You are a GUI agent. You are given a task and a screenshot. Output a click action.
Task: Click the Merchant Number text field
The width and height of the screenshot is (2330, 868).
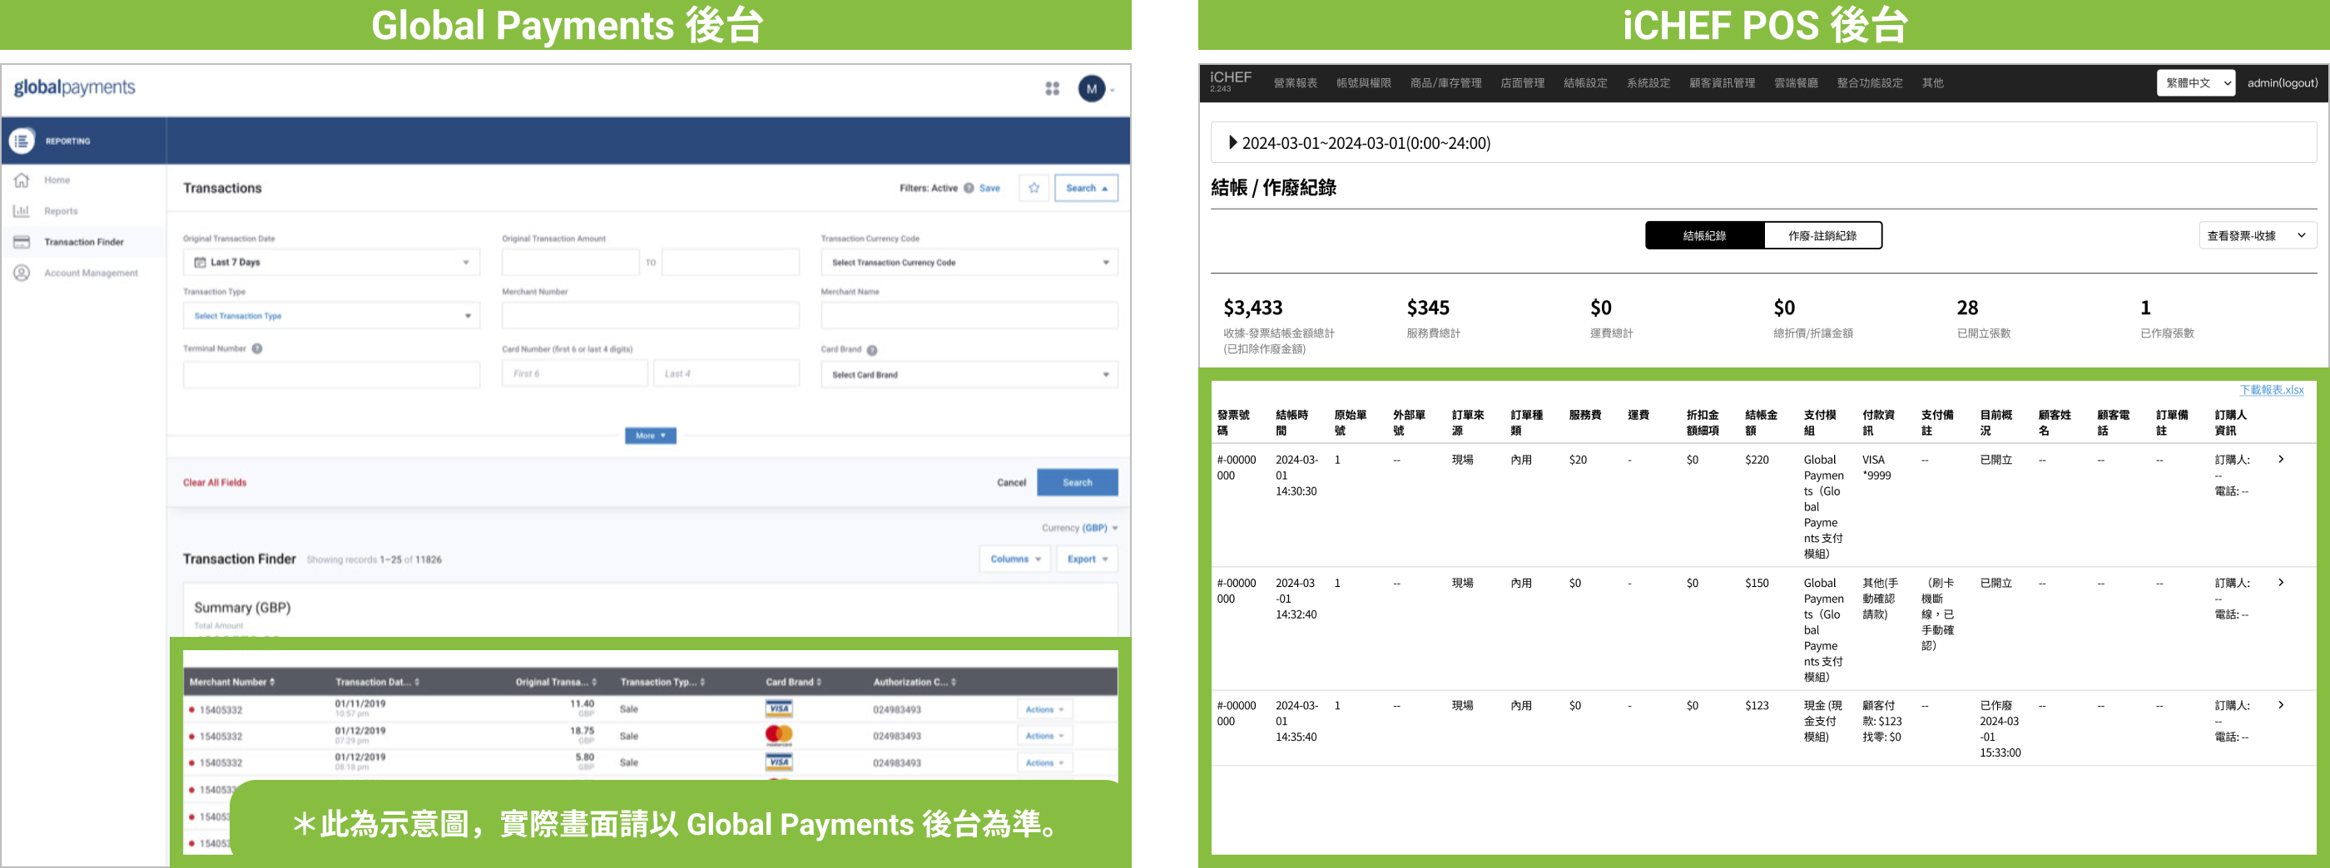point(649,316)
